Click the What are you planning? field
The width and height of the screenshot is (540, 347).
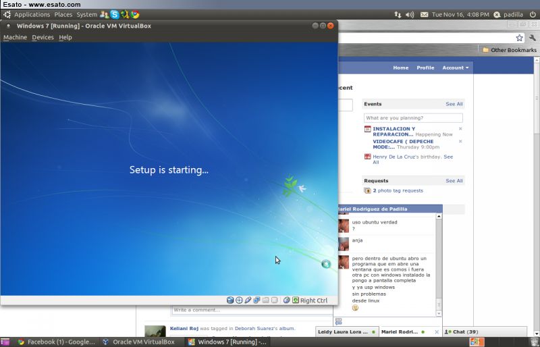(x=413, y=118)
